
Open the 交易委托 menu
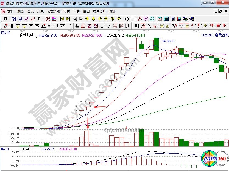click(99, 11)
